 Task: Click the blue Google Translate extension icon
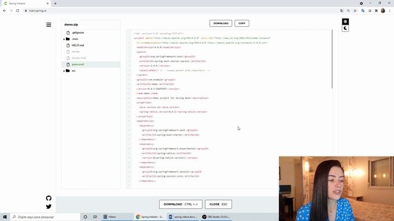(x=363, y=11)
